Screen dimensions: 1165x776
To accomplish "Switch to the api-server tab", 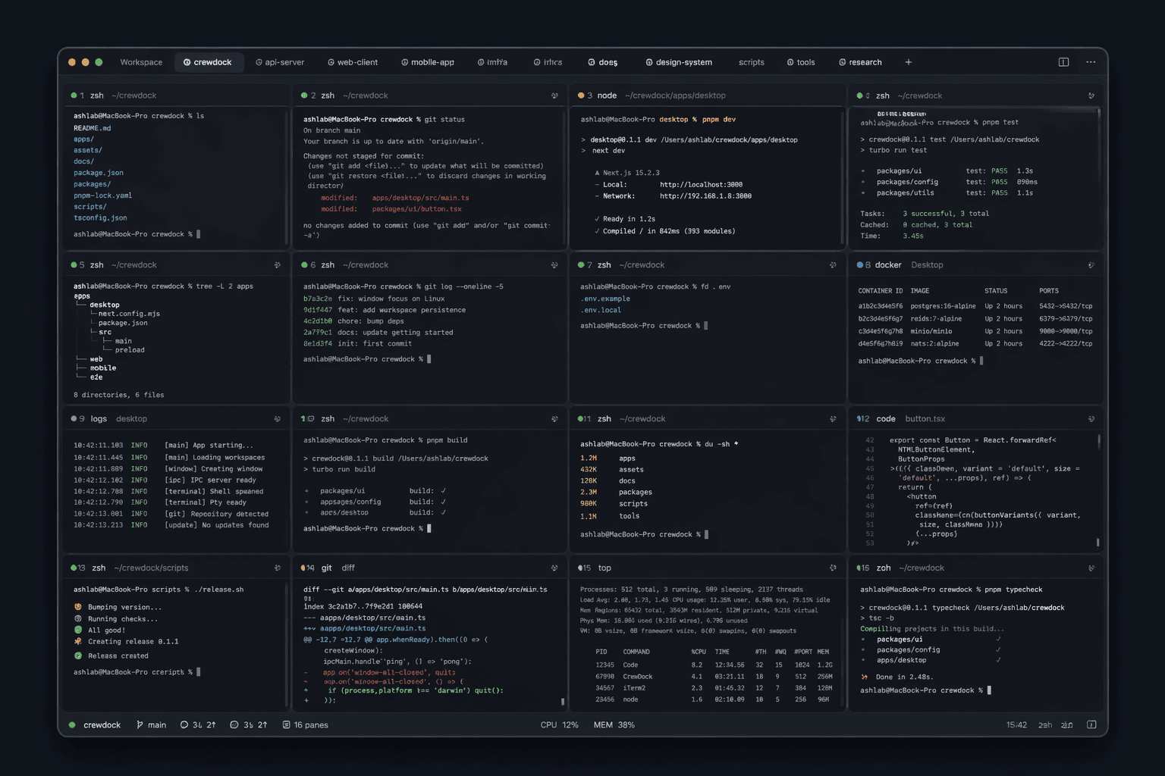I will click(280, 62).
